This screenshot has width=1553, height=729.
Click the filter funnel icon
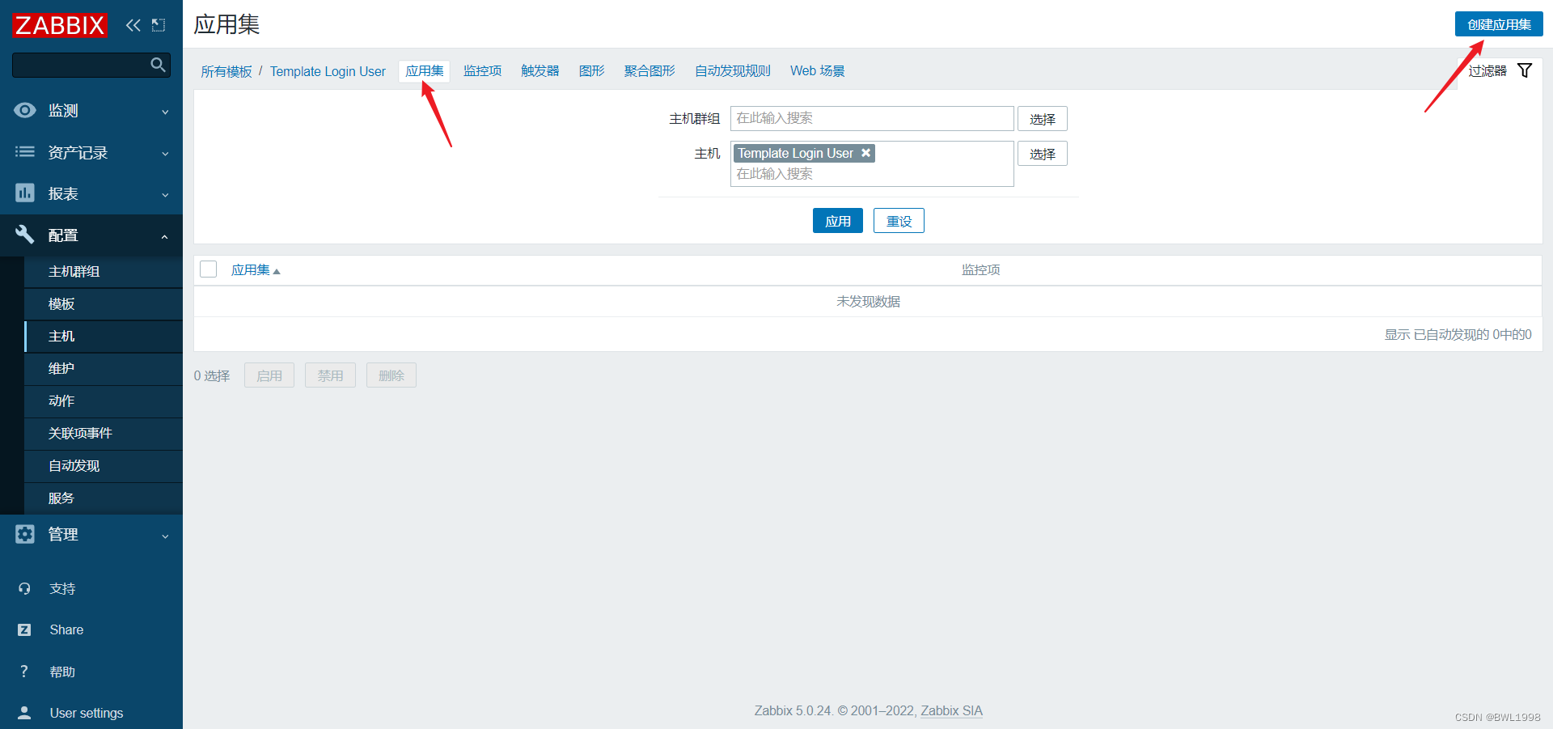(x=1525, y=70)
